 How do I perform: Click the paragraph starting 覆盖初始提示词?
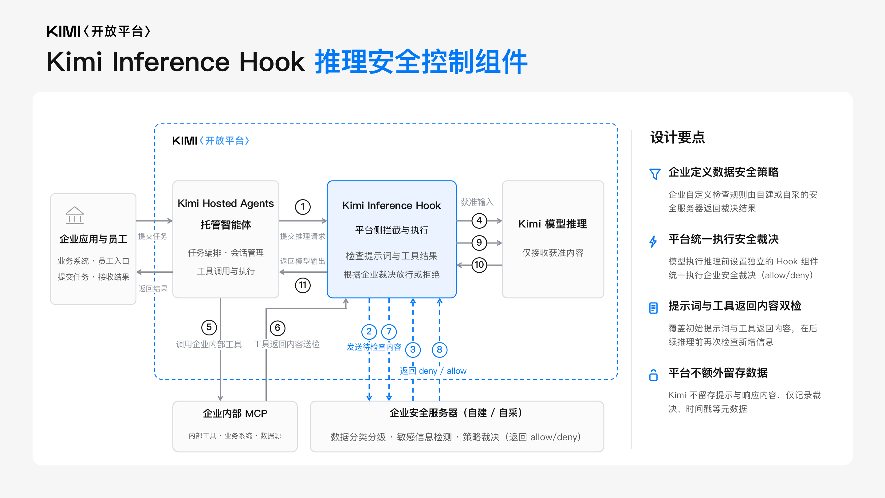point(743,335)
